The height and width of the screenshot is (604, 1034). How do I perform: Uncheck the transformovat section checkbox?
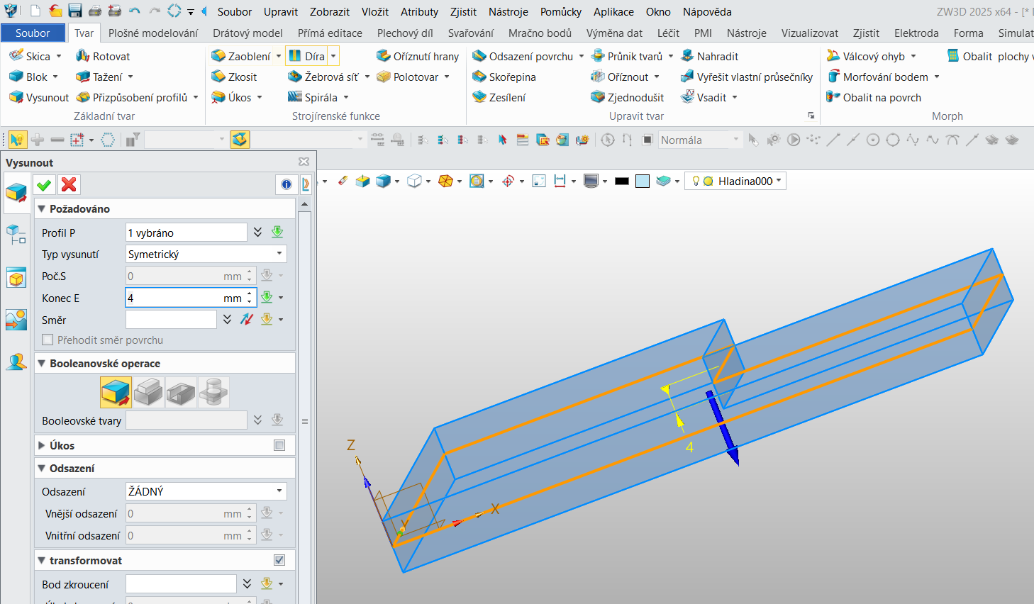point(279,560)
